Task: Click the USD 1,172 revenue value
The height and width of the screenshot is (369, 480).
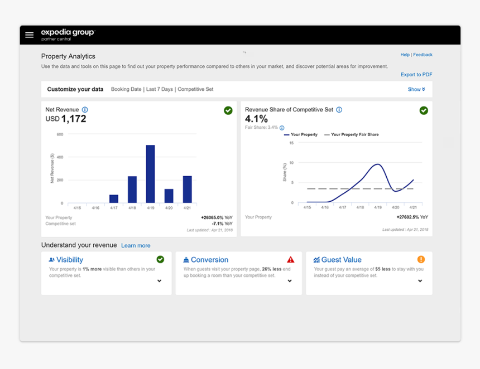Action: (x=66, y=119)
